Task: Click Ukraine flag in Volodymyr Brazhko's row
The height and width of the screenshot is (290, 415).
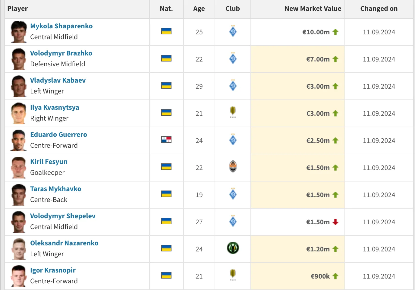Action: coord(166,58)
